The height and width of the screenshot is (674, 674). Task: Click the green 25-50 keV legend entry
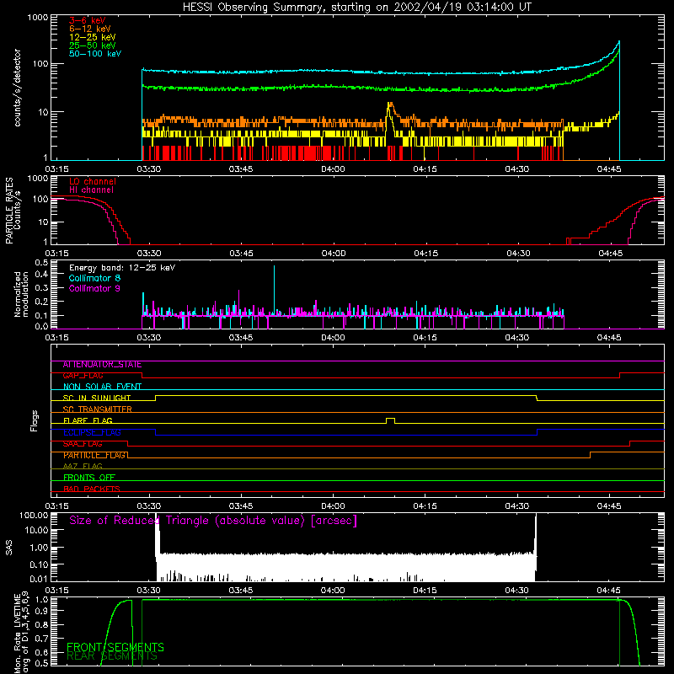93,45
